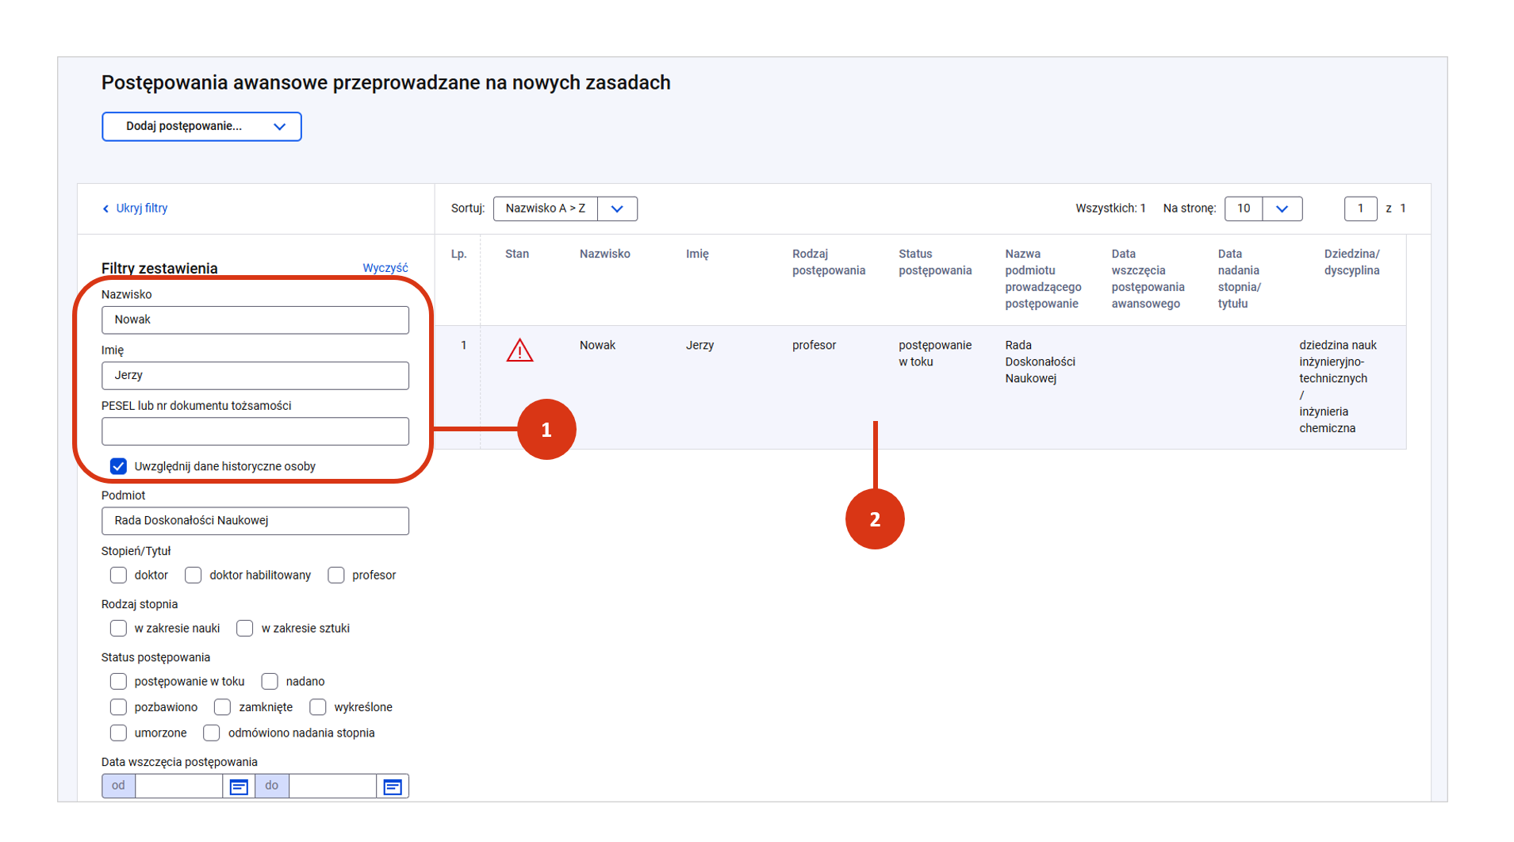1514x842 pixels.
Task: Expand the 'Dodaj postępowanie...' dropdown
Action: point(201,127)
